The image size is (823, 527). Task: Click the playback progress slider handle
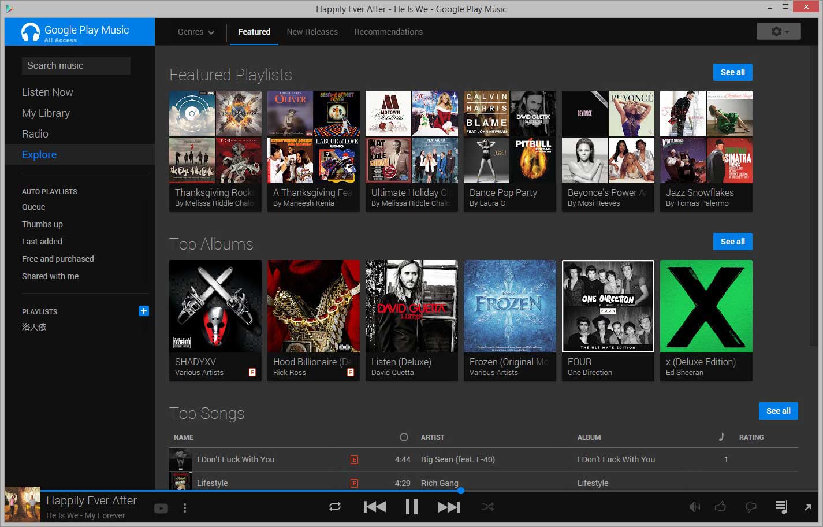pyautogui.click(x=460, y=491)
